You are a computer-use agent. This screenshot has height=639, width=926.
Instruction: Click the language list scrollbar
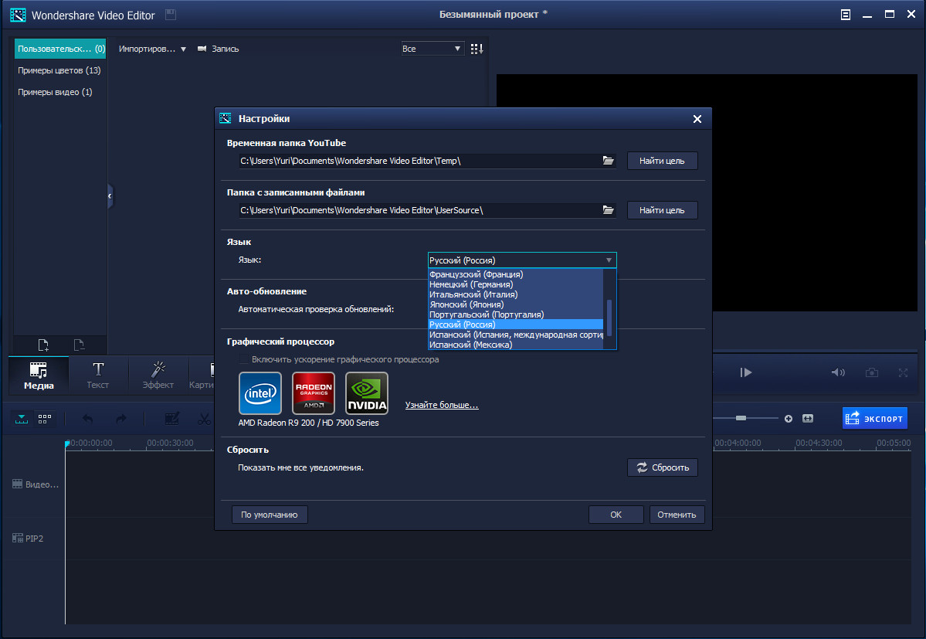pyautogui.click(x=609, y=317)
